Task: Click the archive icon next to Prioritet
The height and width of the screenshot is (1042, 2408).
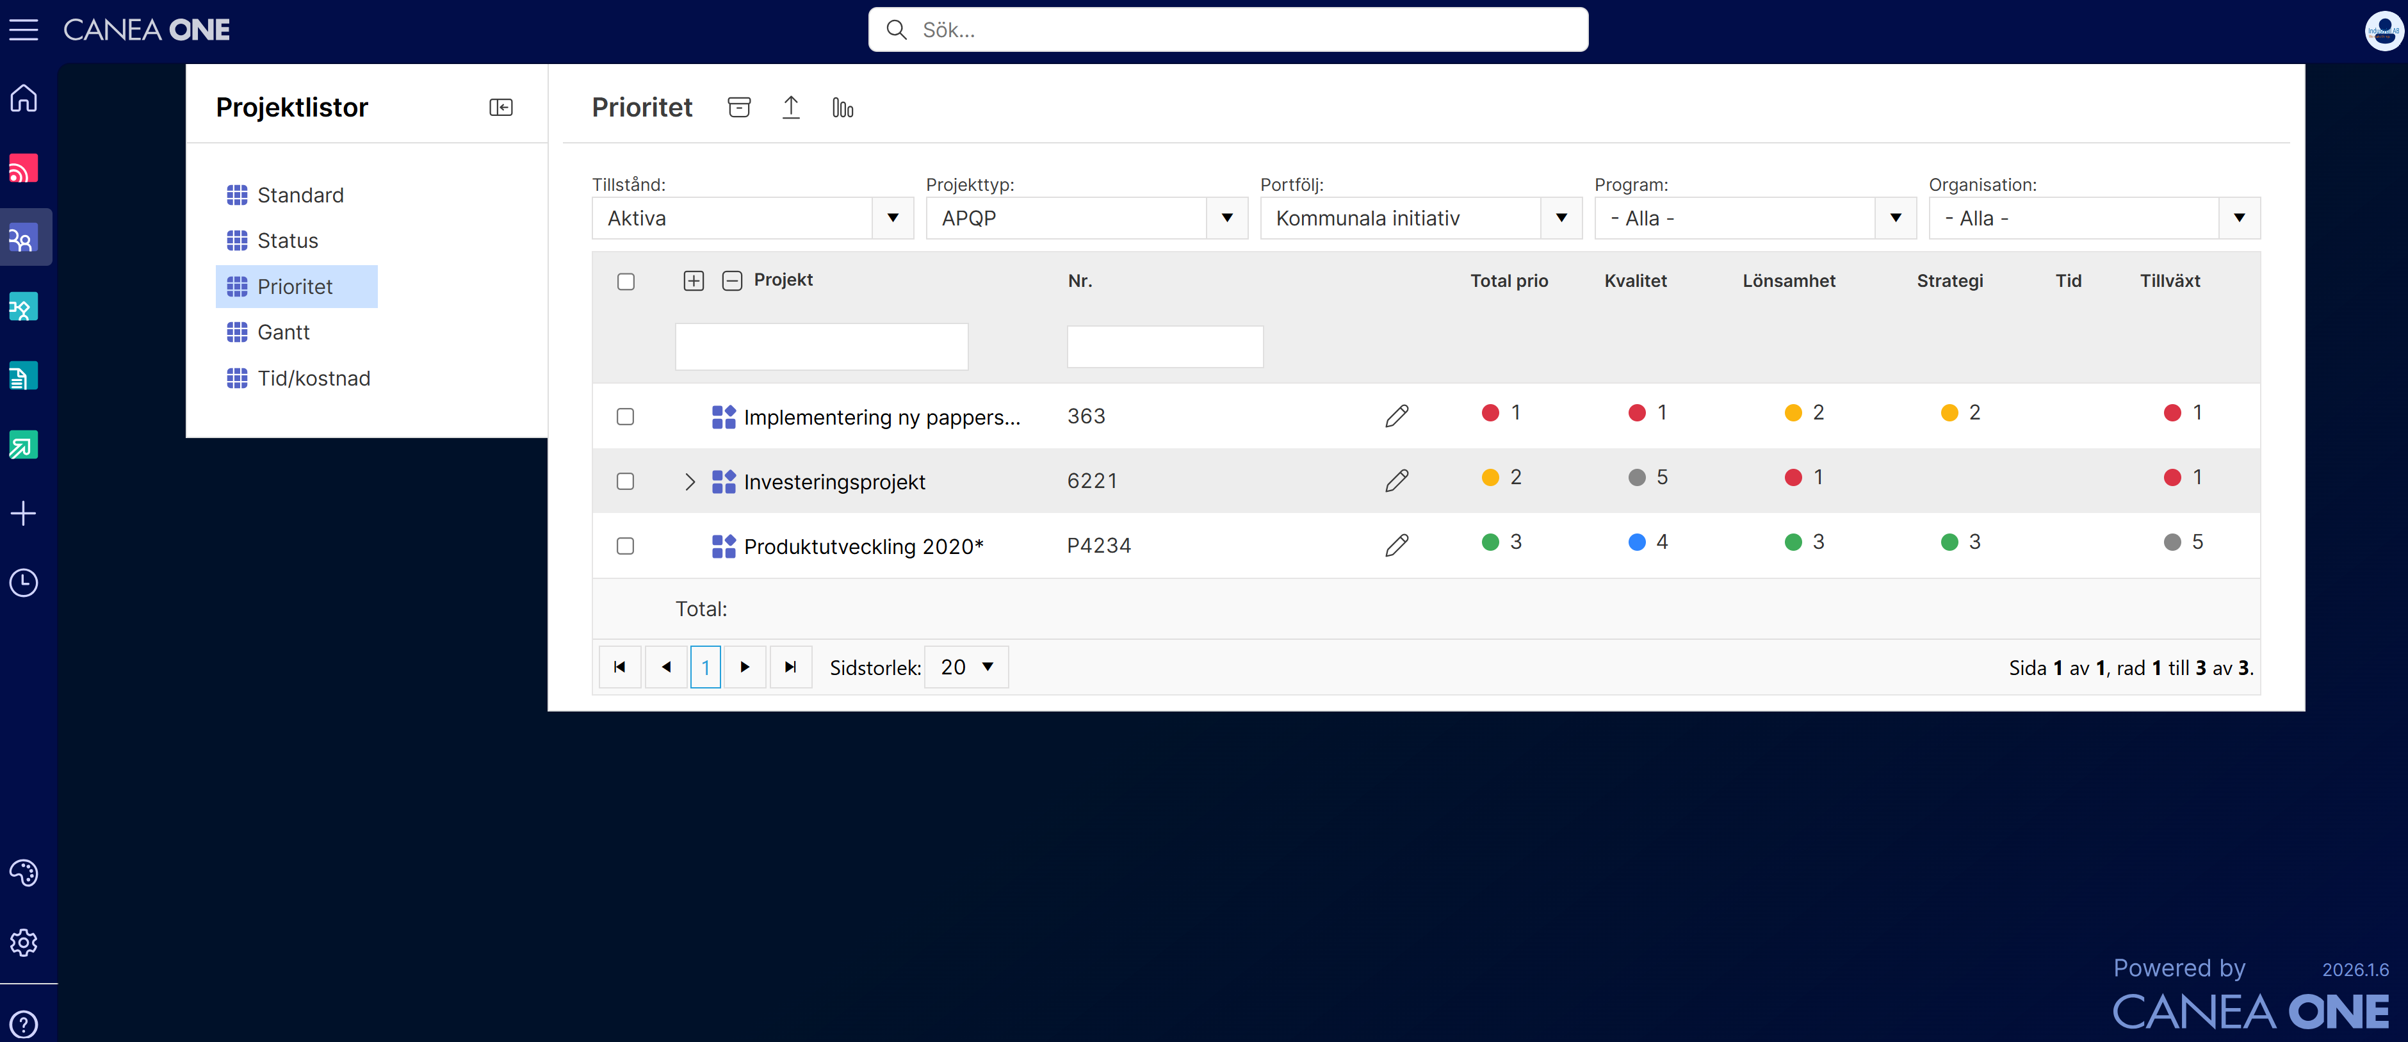Action: pos(738,108)
